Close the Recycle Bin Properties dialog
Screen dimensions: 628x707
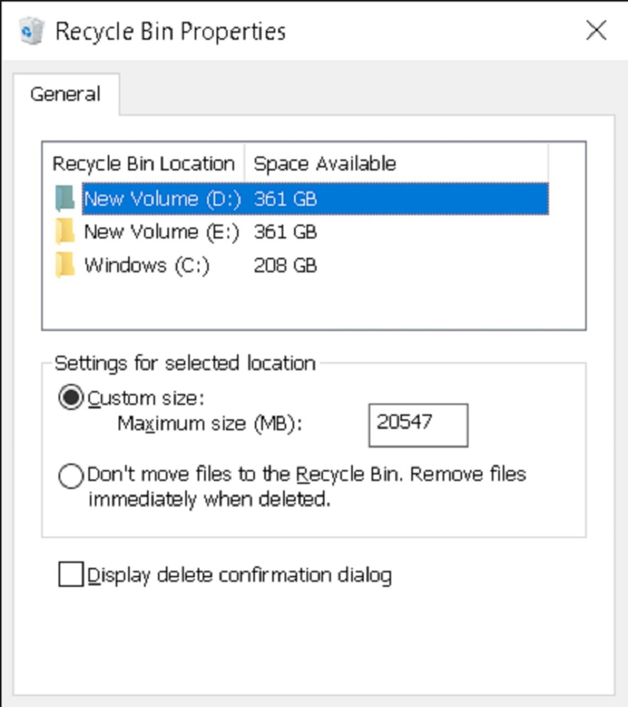596,30
